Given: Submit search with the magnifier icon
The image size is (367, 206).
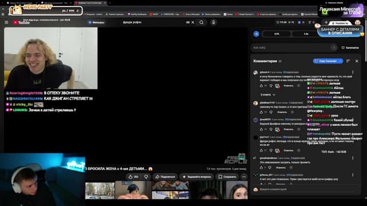Looking at the screenshot, I should [x=201, y=22].
